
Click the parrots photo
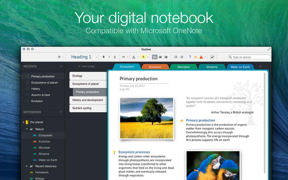pos(213,165)
